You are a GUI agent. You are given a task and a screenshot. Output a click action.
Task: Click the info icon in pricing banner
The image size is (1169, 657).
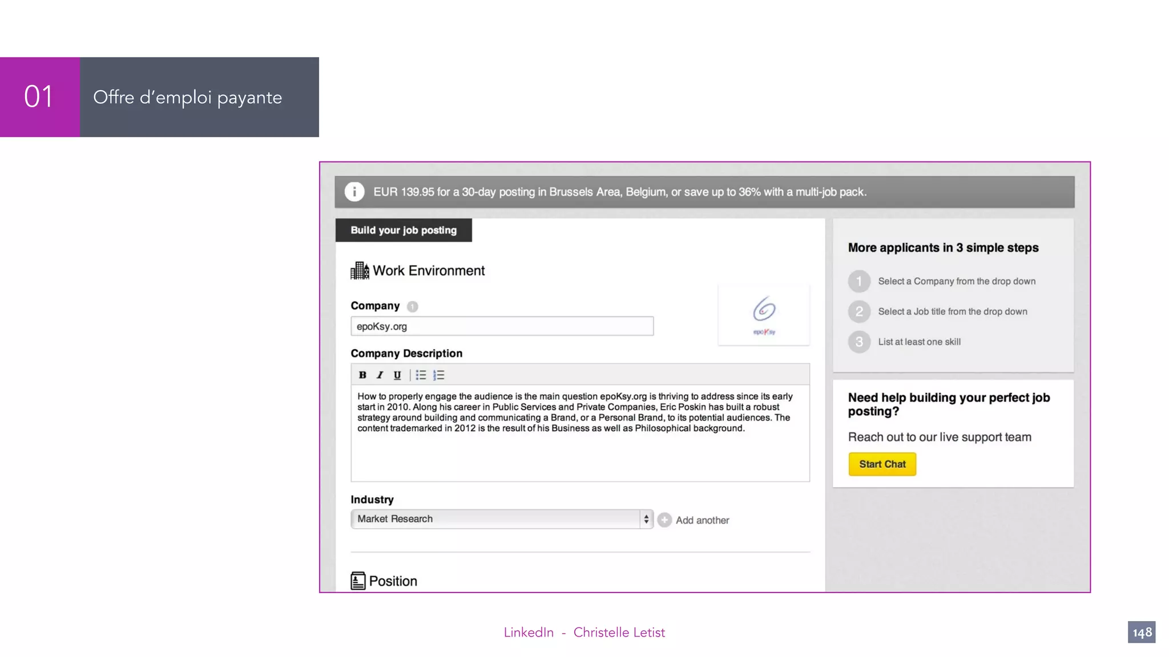354,192
